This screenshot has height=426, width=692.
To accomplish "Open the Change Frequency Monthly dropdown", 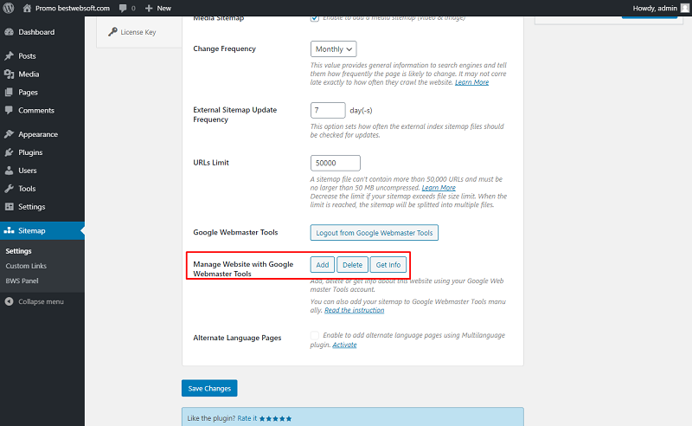I will pos(334,49).
